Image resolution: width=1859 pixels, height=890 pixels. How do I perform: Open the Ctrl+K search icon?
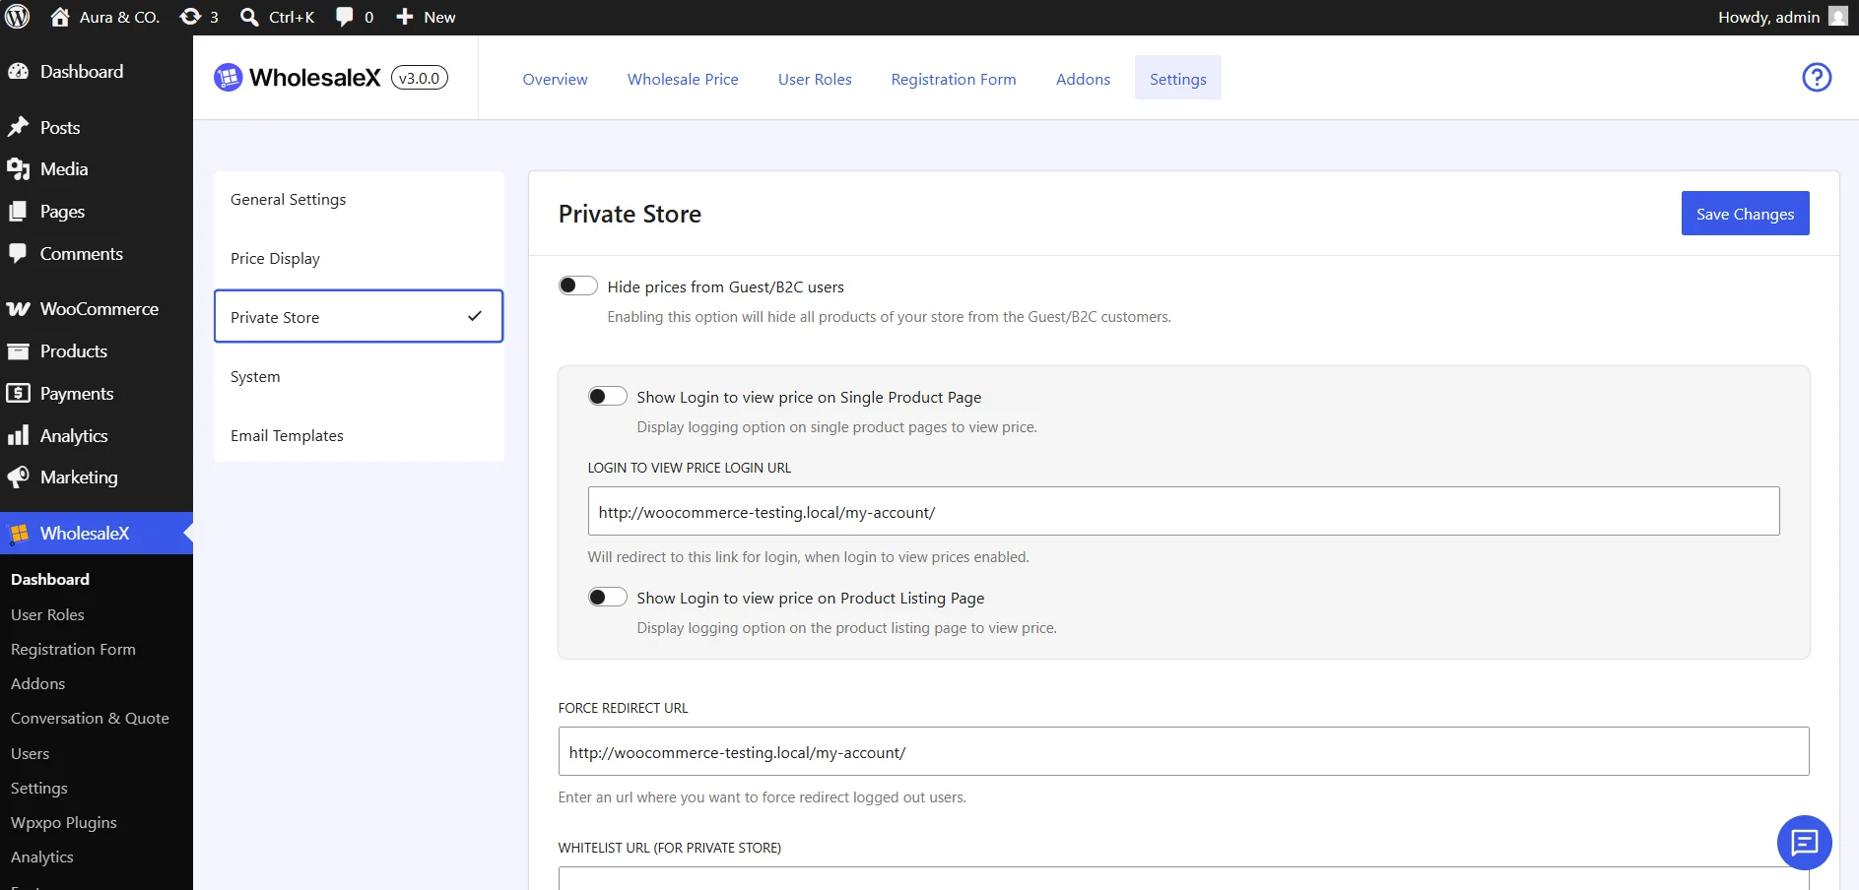point(250,17)
